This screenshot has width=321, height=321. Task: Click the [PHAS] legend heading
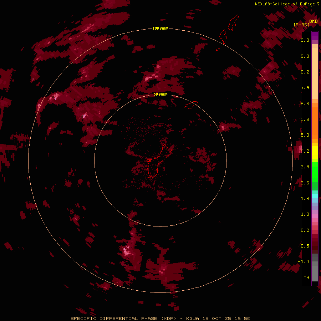click(x=301, y=25)
